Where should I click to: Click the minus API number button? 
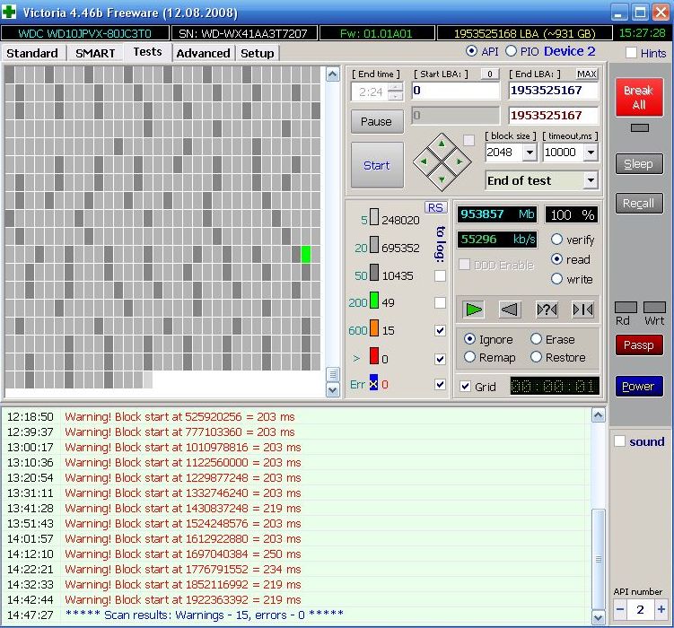click(620, 609)
